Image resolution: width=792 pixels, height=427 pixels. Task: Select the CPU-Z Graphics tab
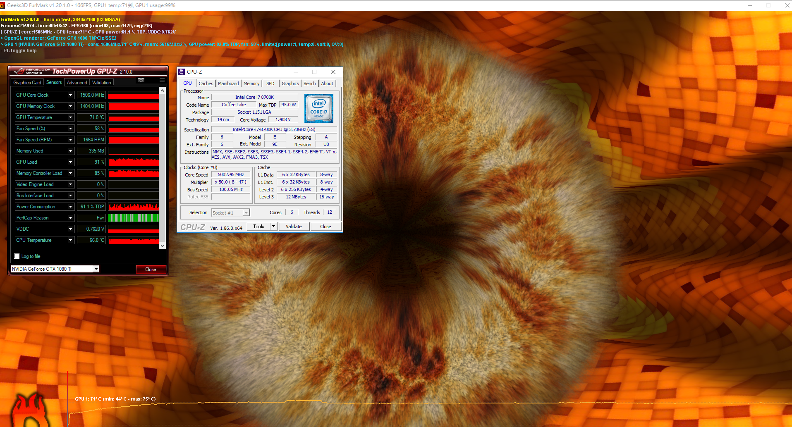290,83
